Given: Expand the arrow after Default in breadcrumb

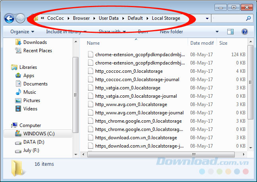Looking at the screenshot, I should pos(148,18).
